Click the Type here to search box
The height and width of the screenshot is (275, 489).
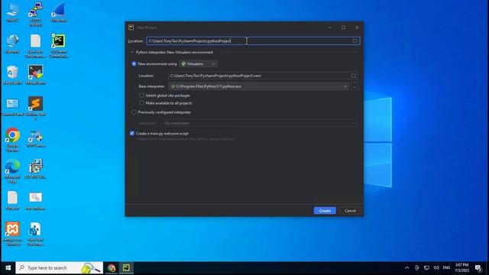60,267
